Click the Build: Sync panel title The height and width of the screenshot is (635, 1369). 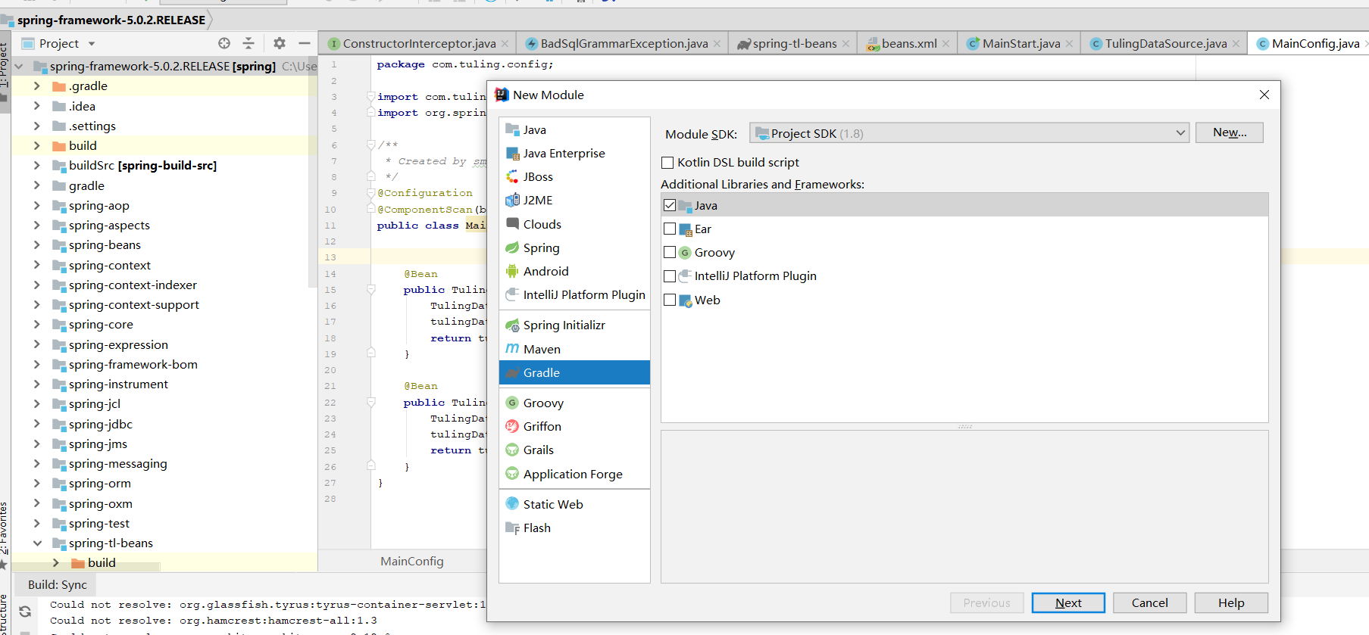[x=58, y=584]
